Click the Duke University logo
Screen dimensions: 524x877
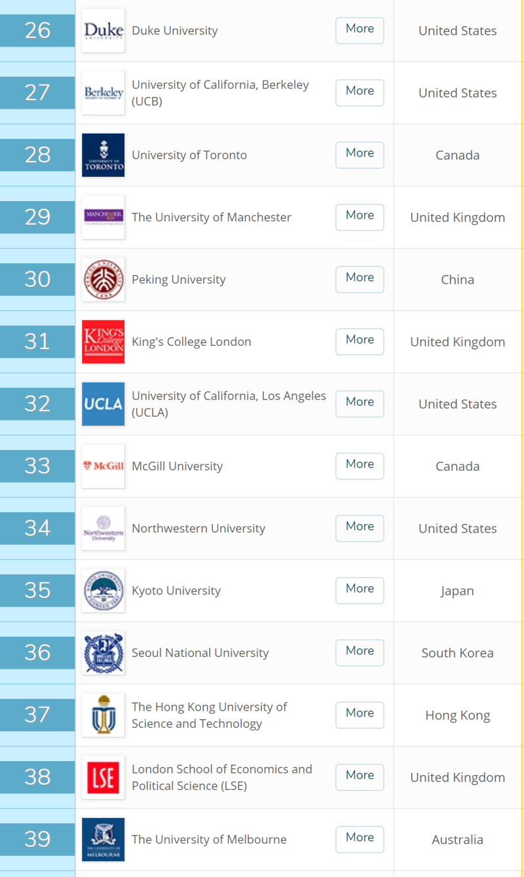[103, 31]
